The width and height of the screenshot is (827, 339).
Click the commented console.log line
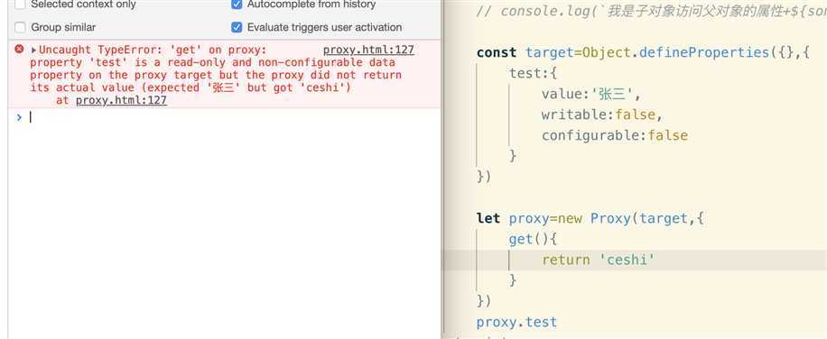tap(651, 11)
